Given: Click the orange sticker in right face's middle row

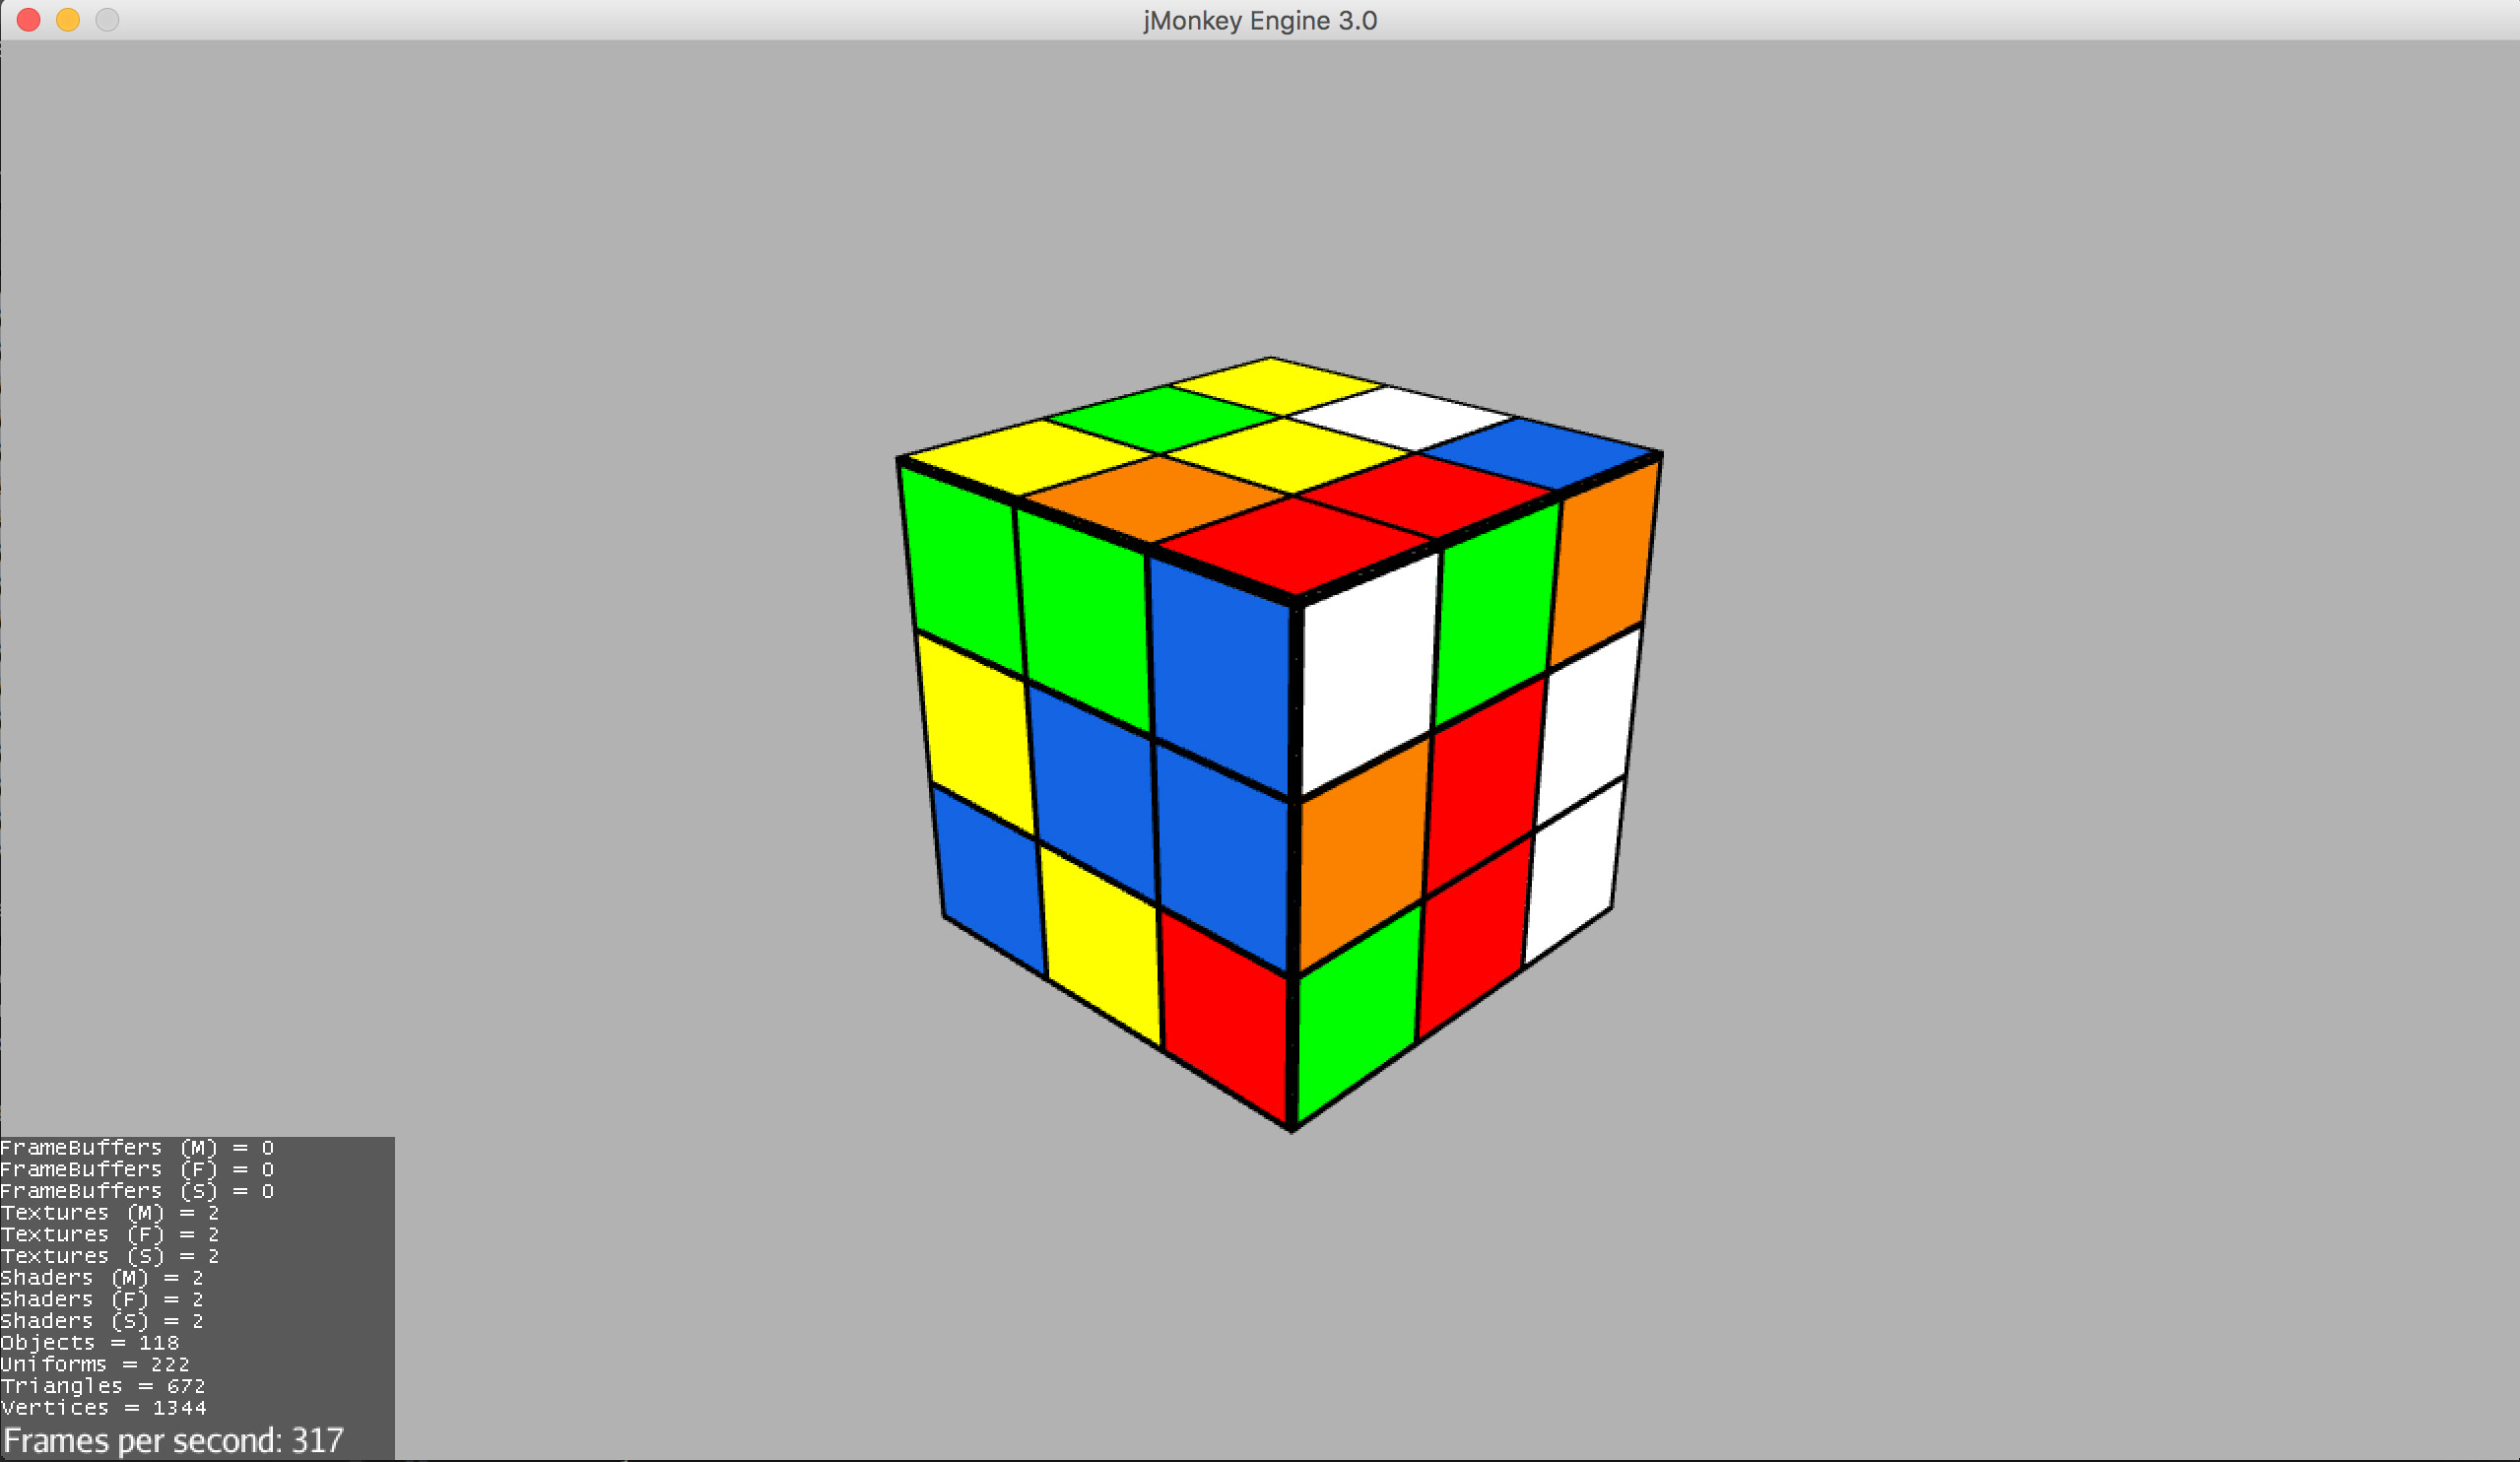Looking at the screenshot, I should (x=1363, y=853).
